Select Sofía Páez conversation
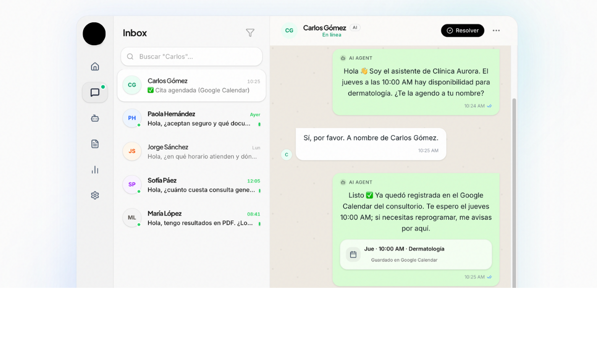This screenshot has width=597, height=348. pos(192,185)
